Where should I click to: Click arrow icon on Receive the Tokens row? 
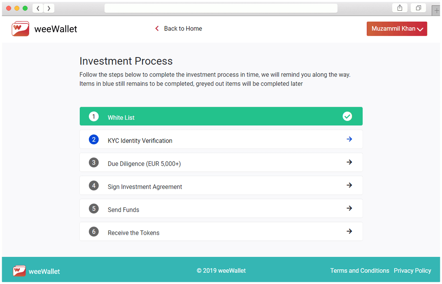pos(349,231)
